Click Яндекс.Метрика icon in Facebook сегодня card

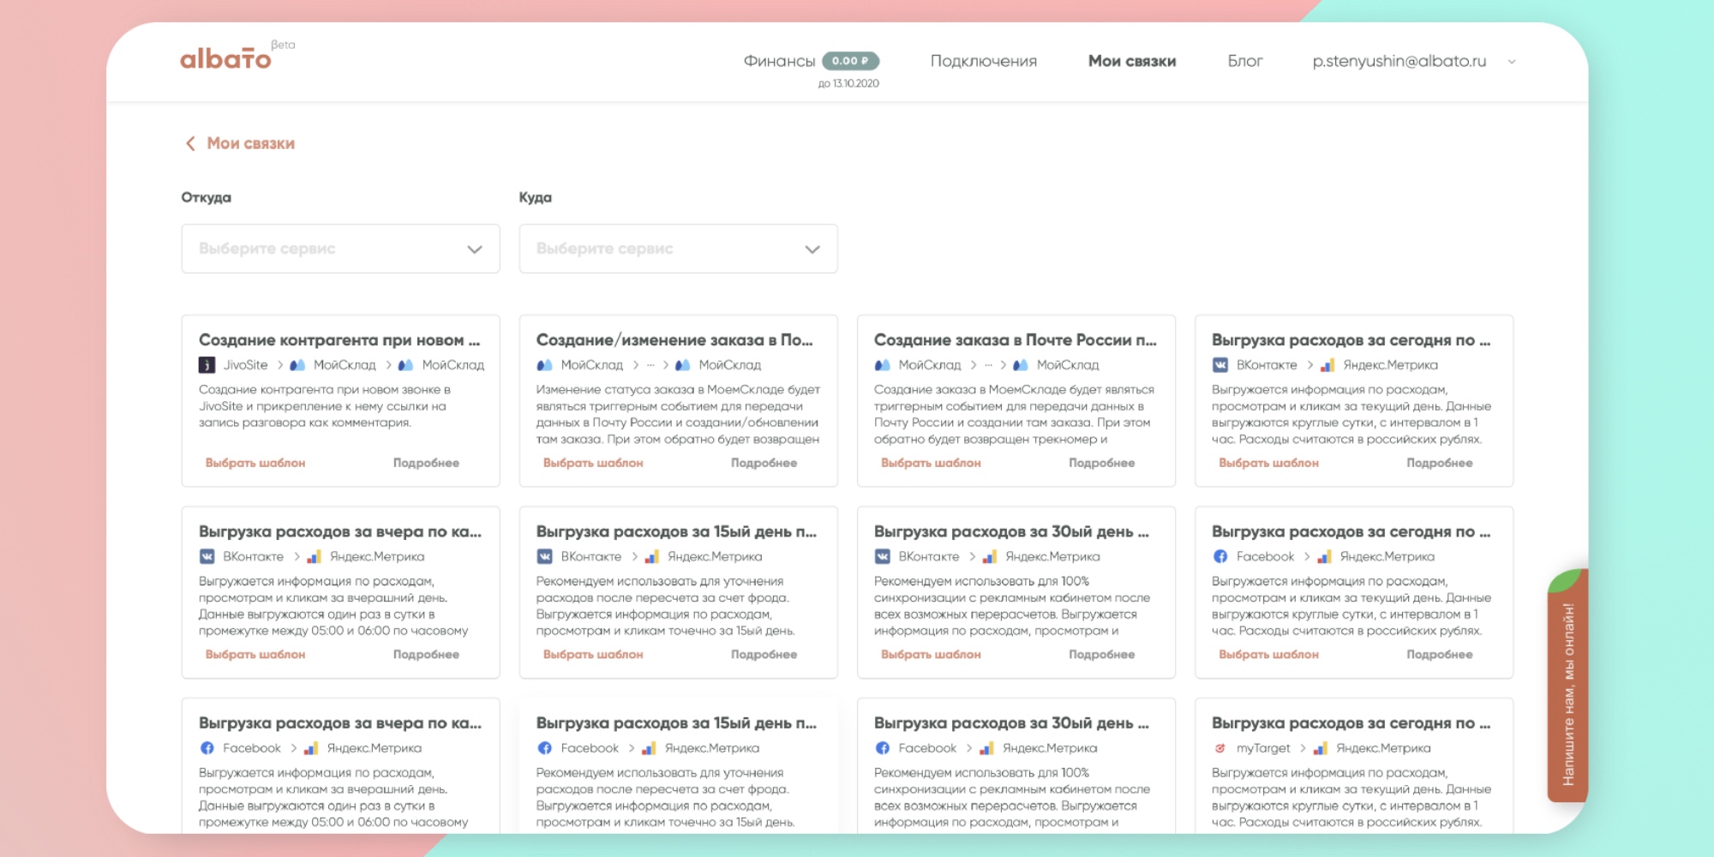(x=1324, y=557)
